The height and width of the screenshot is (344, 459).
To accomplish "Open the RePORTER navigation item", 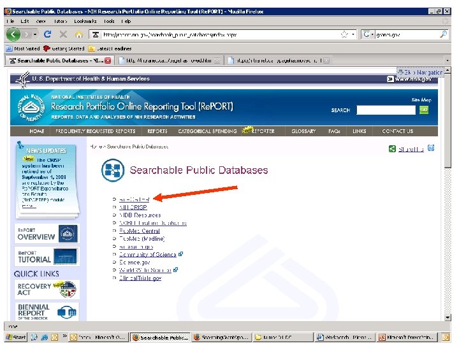I will 263,131.
